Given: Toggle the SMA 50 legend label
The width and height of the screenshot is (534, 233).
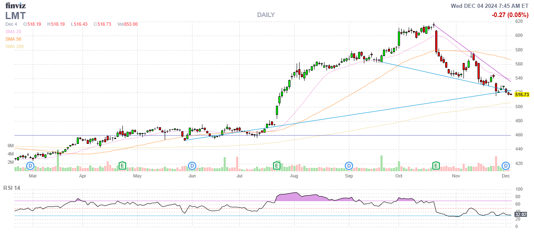Looking at the screenshot, I should click(x=13, y=39).
